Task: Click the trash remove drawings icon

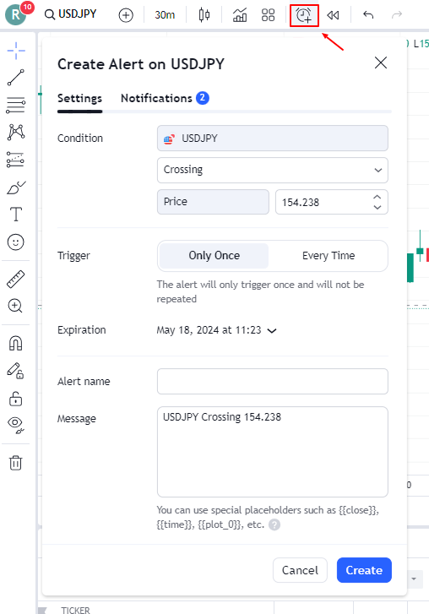Action: [x=16, y=463]
